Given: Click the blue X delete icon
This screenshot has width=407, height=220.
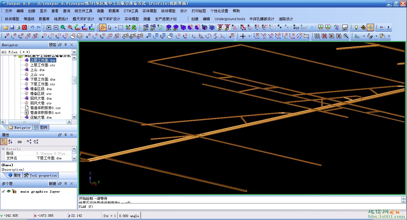Looking at the screenshot, I should point(312,27).
